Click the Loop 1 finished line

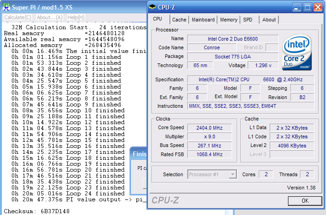tap(66, 57)
